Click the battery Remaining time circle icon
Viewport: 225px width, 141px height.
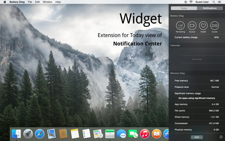pyautogui.click(x=180, y=25)
